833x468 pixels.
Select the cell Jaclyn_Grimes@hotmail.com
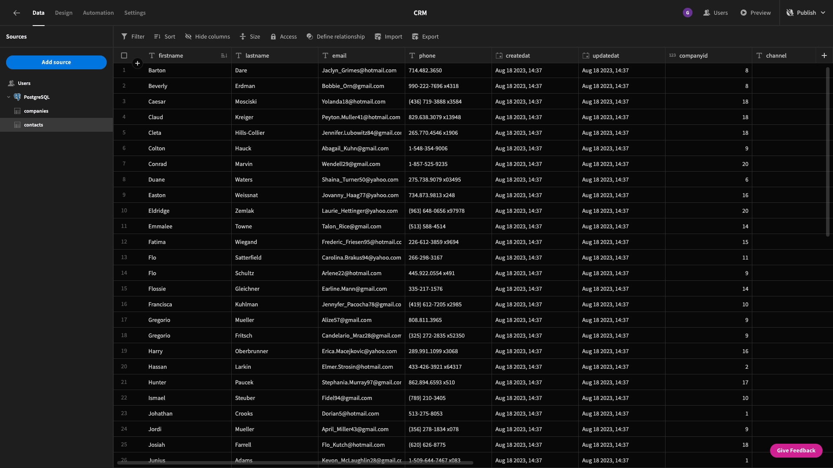(x=361, y=70)
